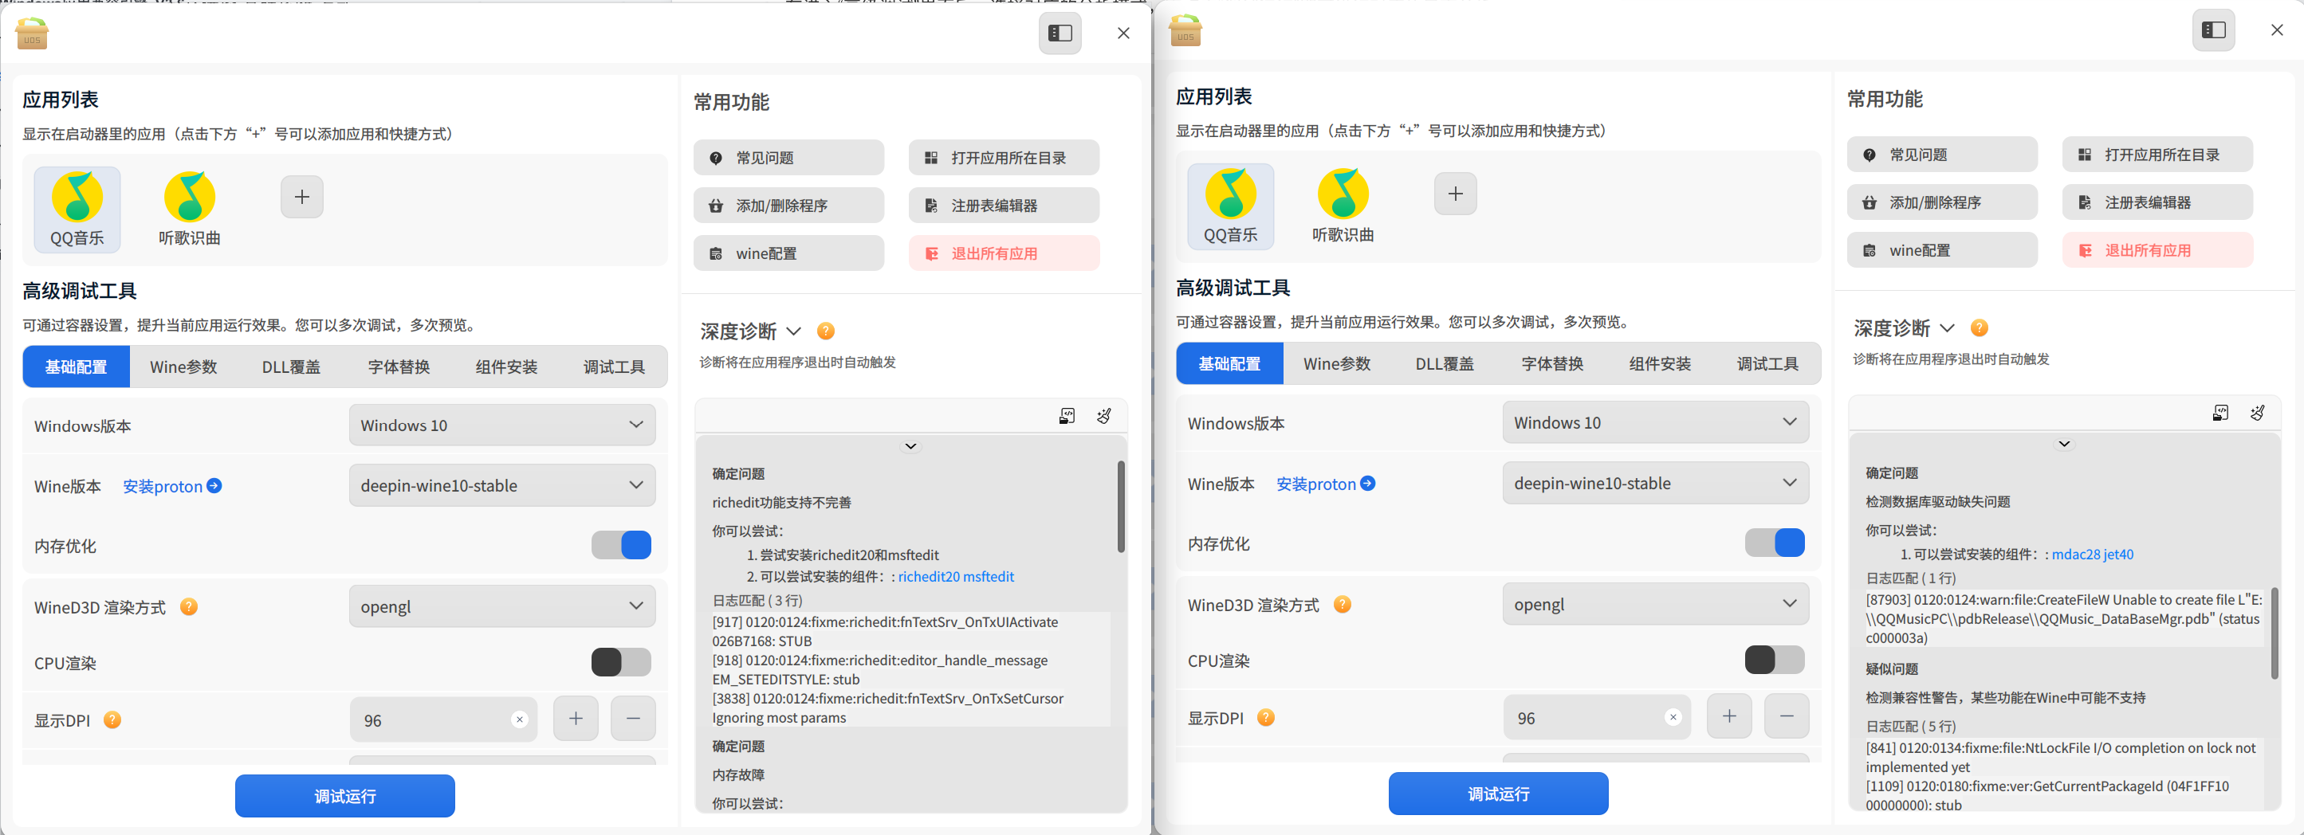
Task: Decrease DPI with minus button, left window
Action: point(633,719)
